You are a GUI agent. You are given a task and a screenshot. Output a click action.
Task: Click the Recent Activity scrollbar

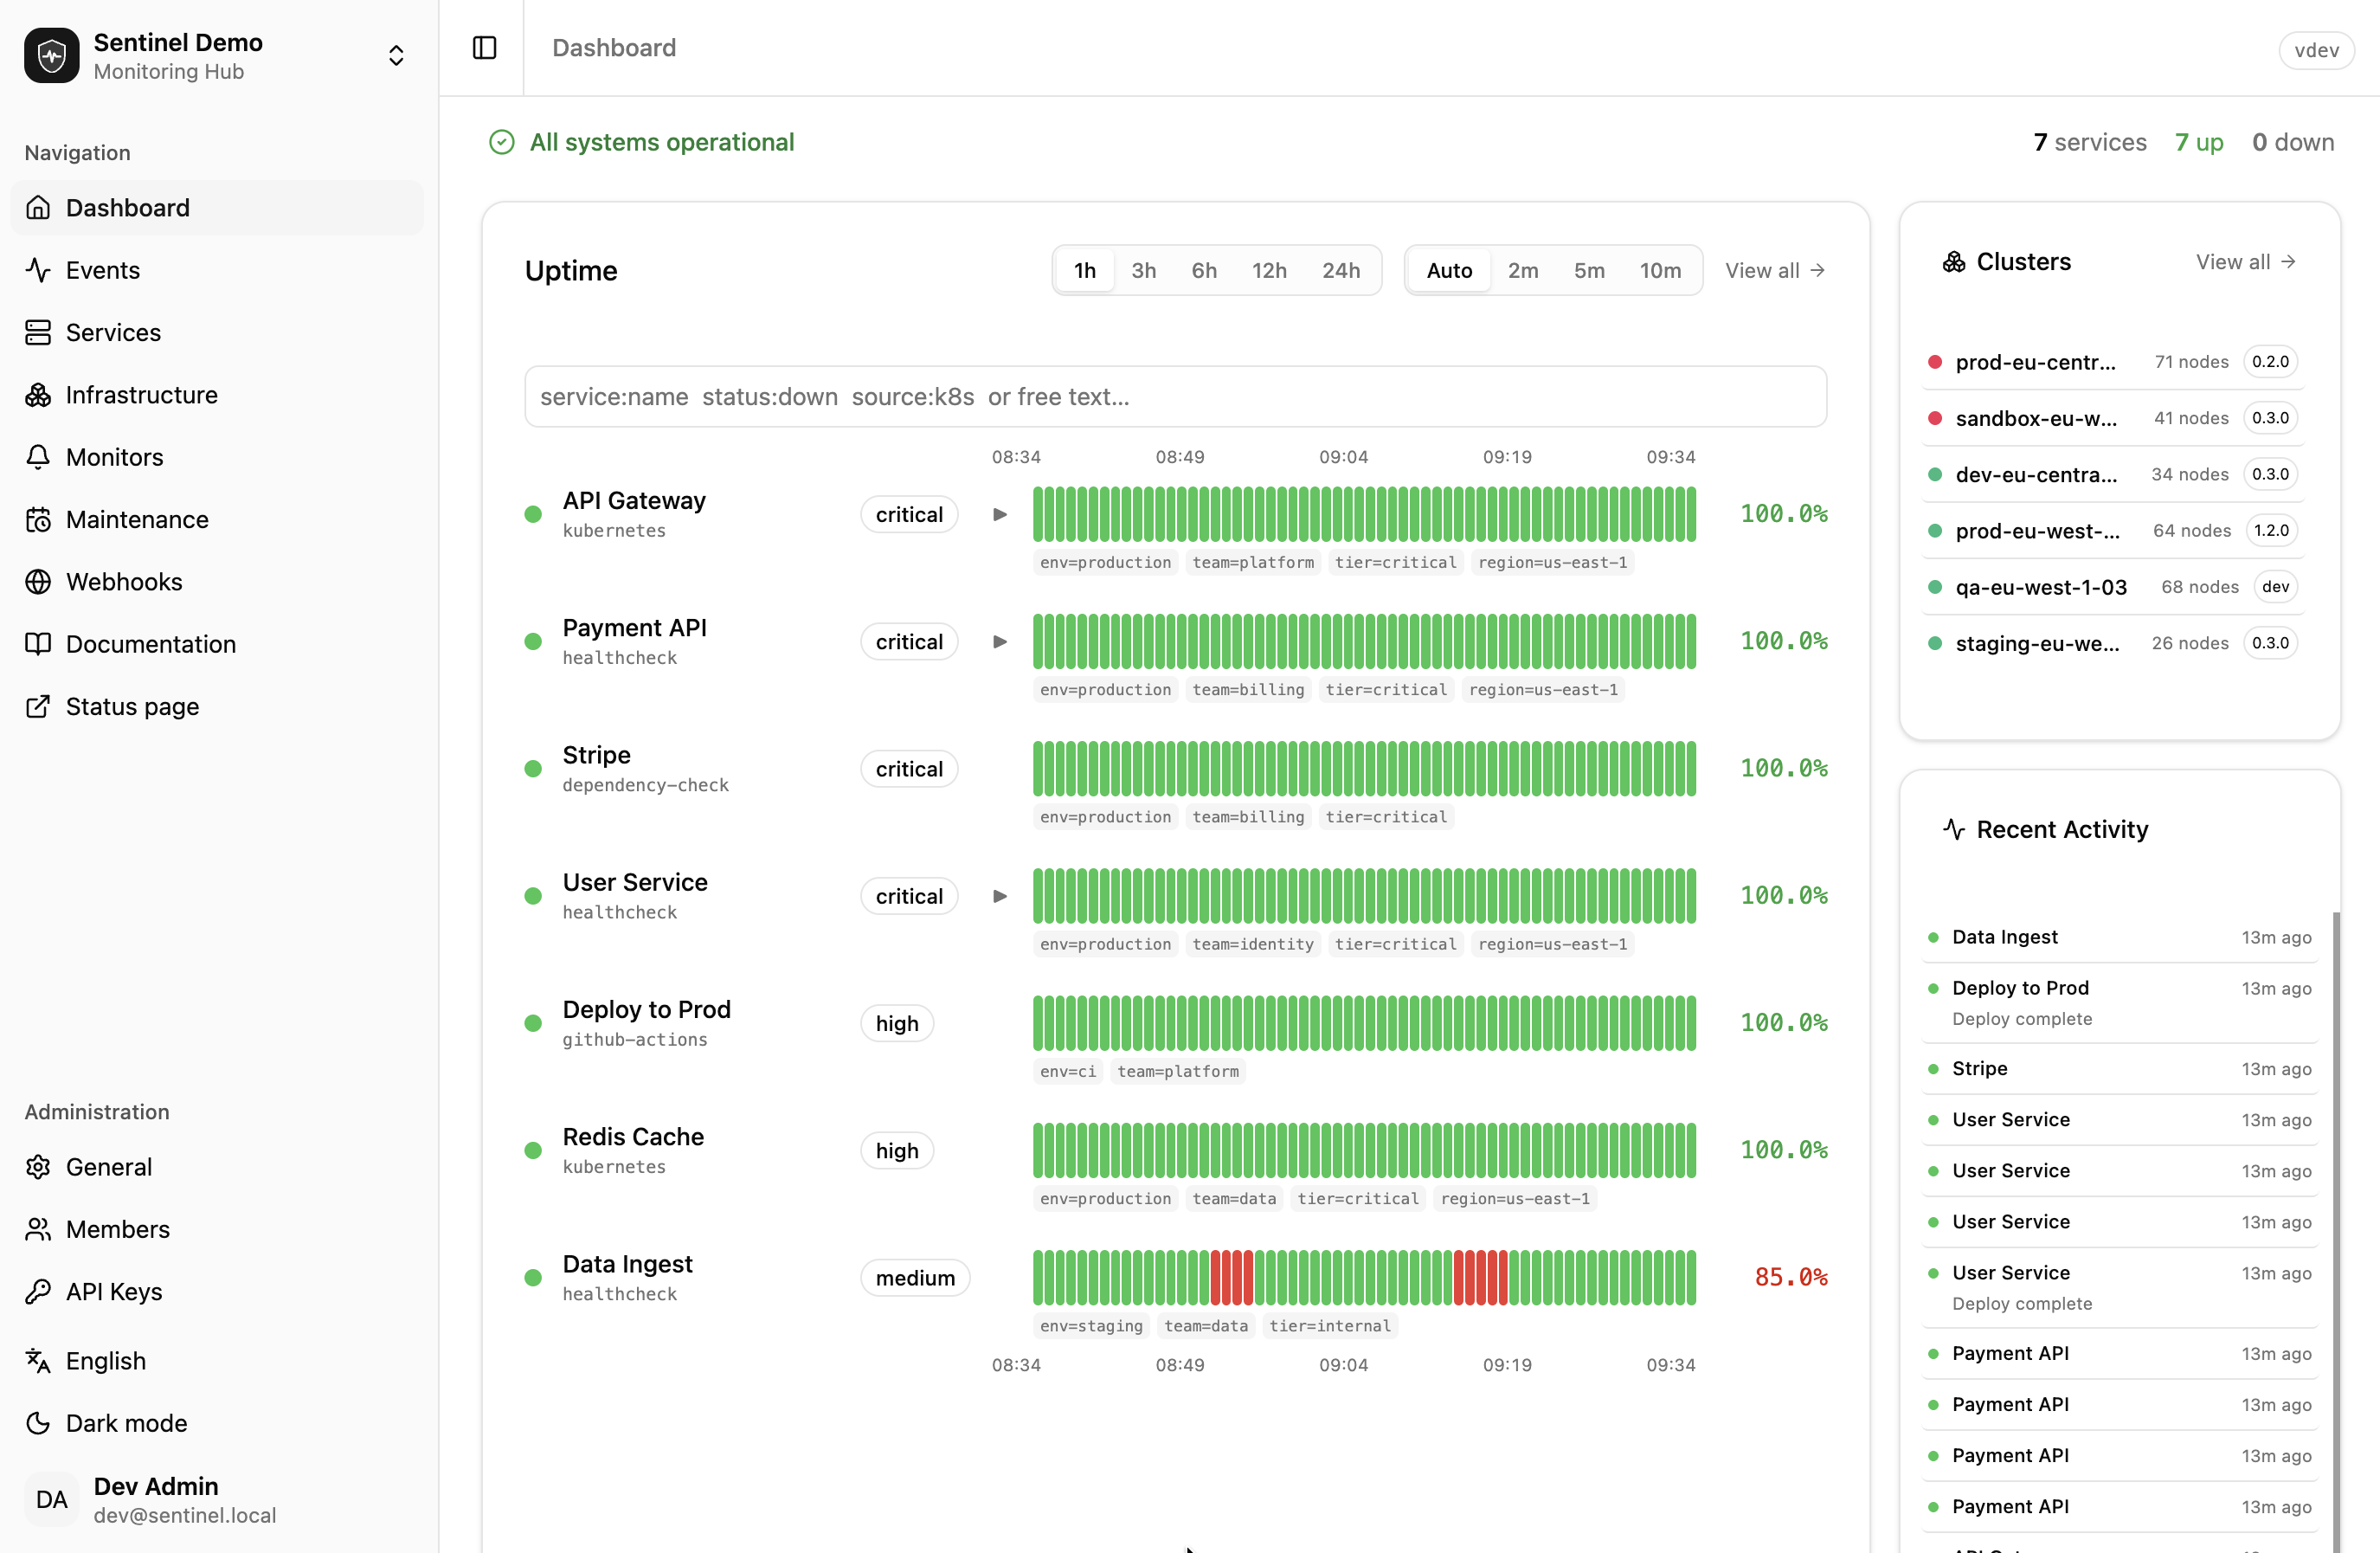[x=2336, y=1230]
